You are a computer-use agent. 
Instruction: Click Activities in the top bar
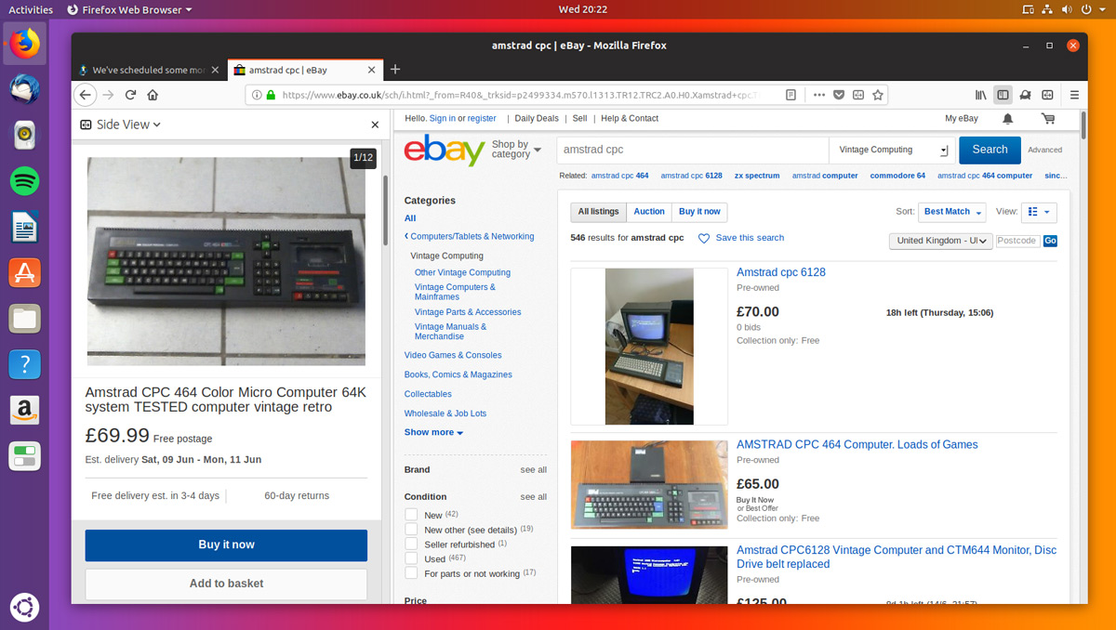(31, 9)
